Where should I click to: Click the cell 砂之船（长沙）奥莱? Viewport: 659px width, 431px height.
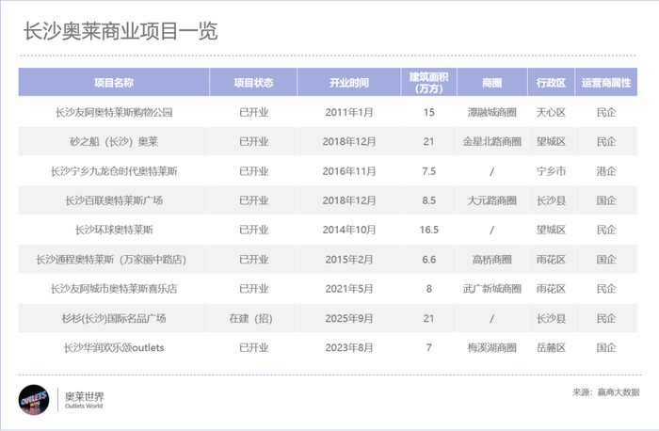coord(114,141)
